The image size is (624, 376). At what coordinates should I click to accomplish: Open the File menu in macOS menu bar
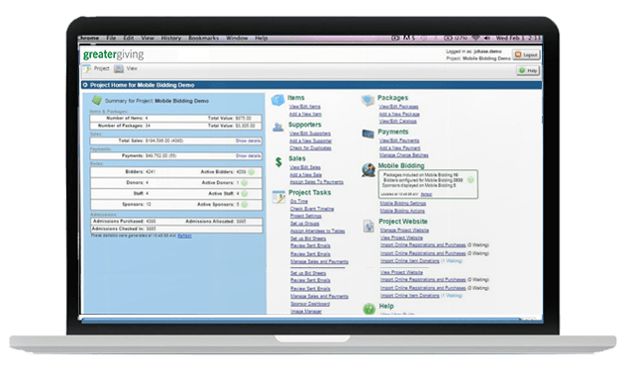[x=111, y=39]
